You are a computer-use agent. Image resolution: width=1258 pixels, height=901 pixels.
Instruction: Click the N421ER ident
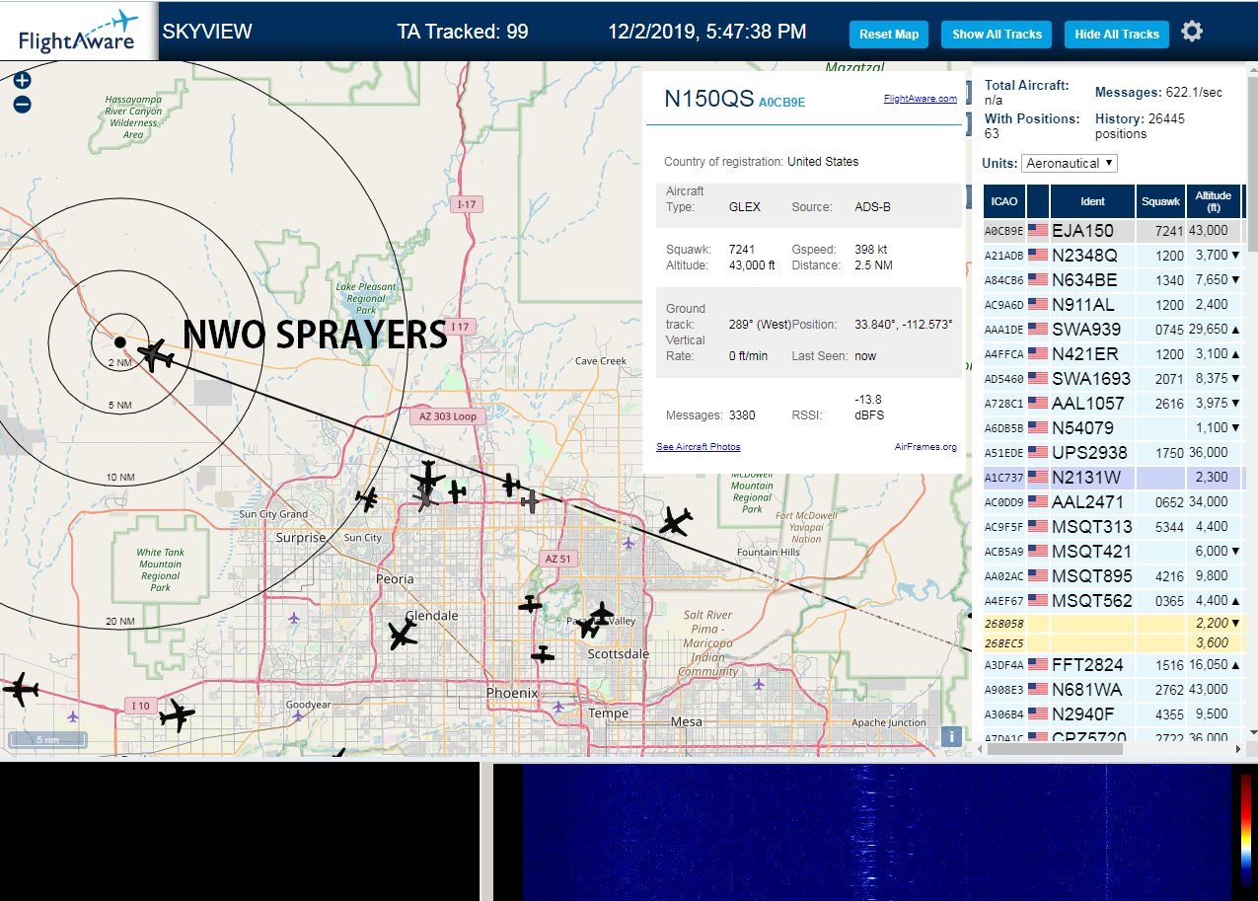click(1085, 354)
